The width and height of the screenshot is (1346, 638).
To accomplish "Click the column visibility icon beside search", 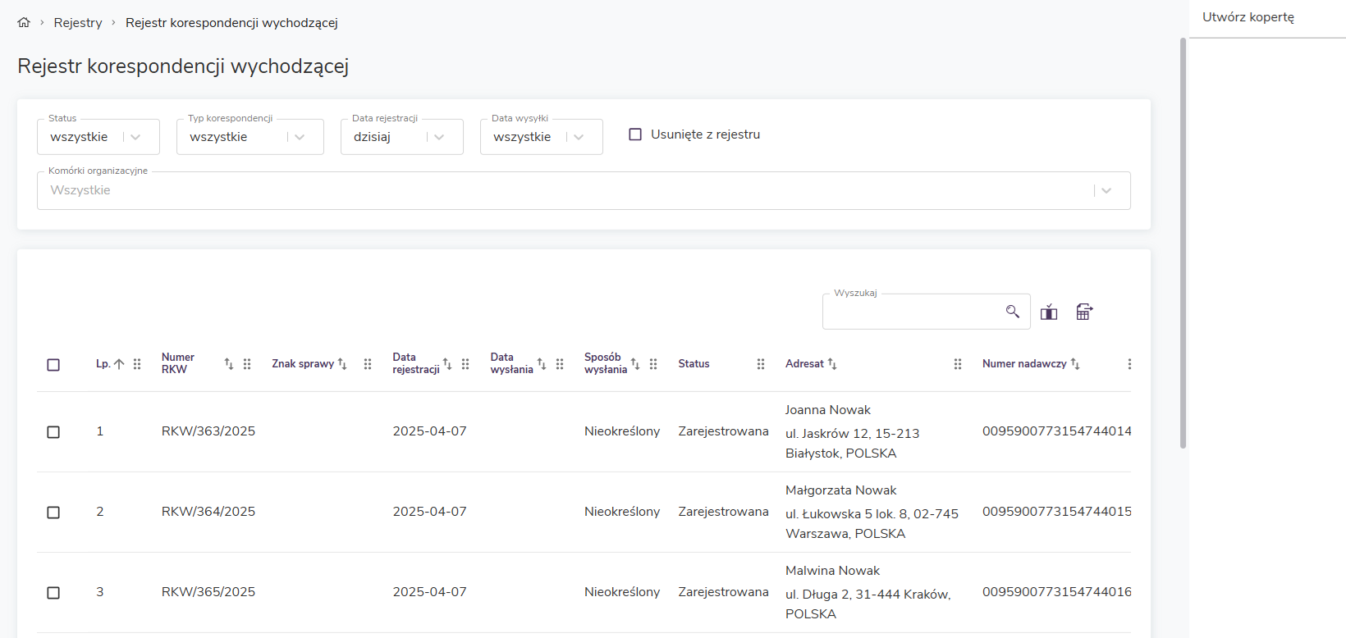I will [x=1049, y=312].
